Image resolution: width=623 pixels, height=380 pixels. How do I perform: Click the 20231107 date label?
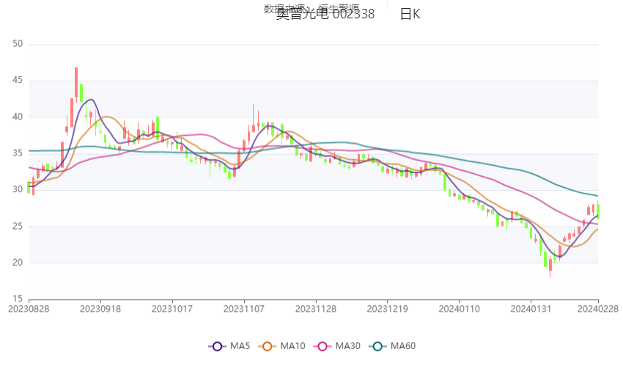(244, 309)
